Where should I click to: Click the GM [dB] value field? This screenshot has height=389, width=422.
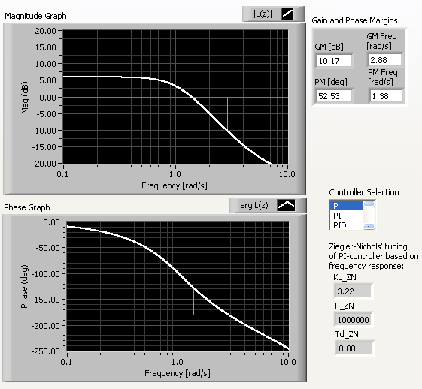click(x=334, y=61)
